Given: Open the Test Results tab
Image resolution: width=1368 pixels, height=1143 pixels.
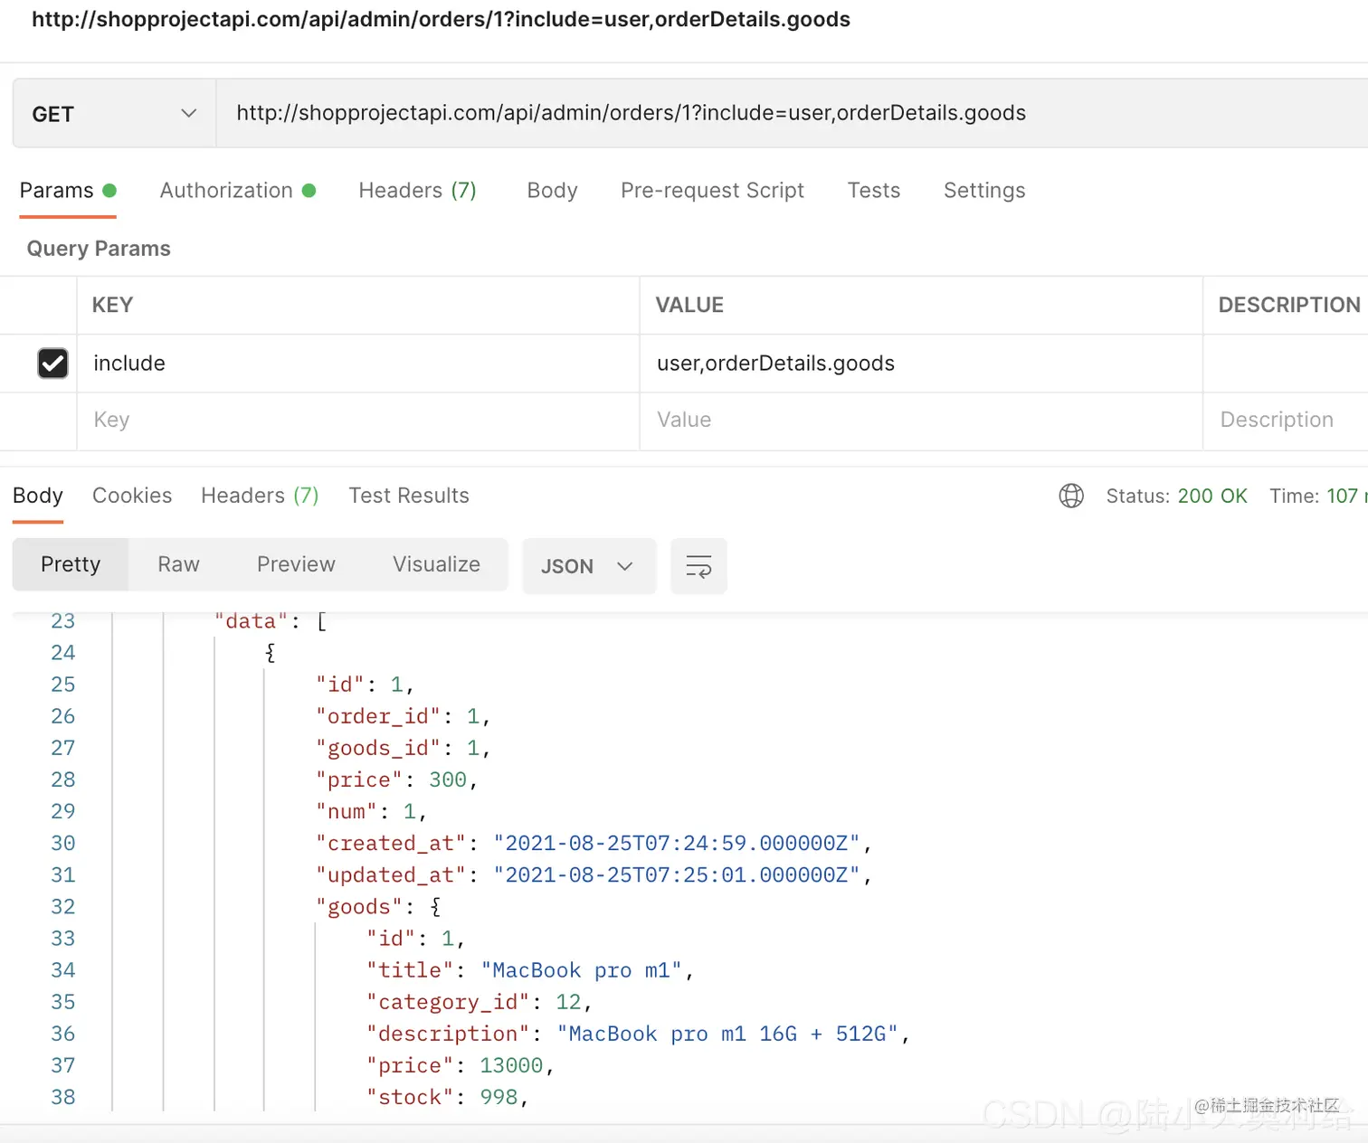Looking at the screenshot, I should pyautogui.click(x=409, y=496).
